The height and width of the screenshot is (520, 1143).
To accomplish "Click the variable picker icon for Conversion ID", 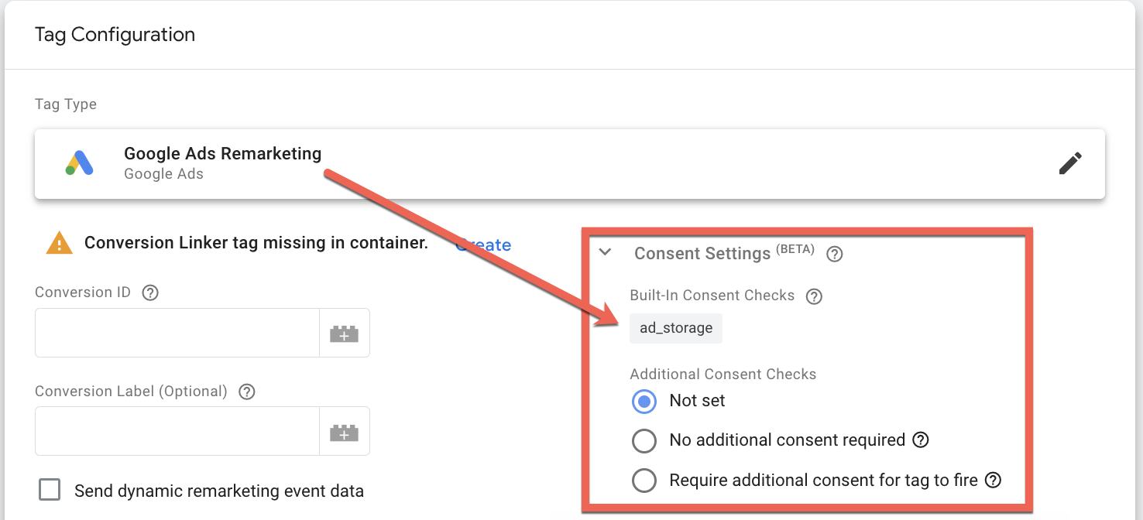I will [345, 334].
